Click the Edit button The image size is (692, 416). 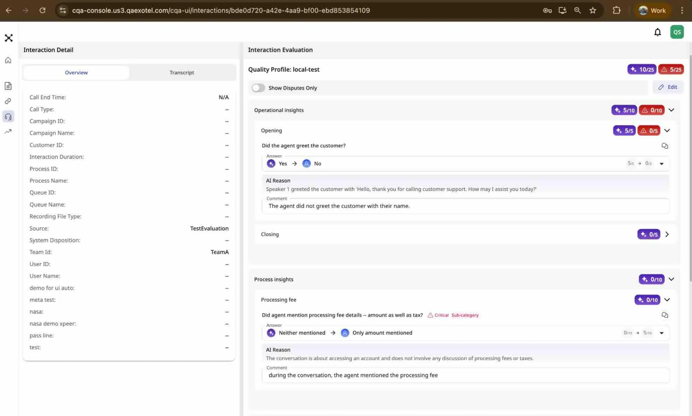(668, 87)
